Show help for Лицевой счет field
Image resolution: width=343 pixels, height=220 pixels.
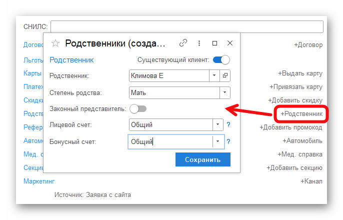click(x=228, y=124)
